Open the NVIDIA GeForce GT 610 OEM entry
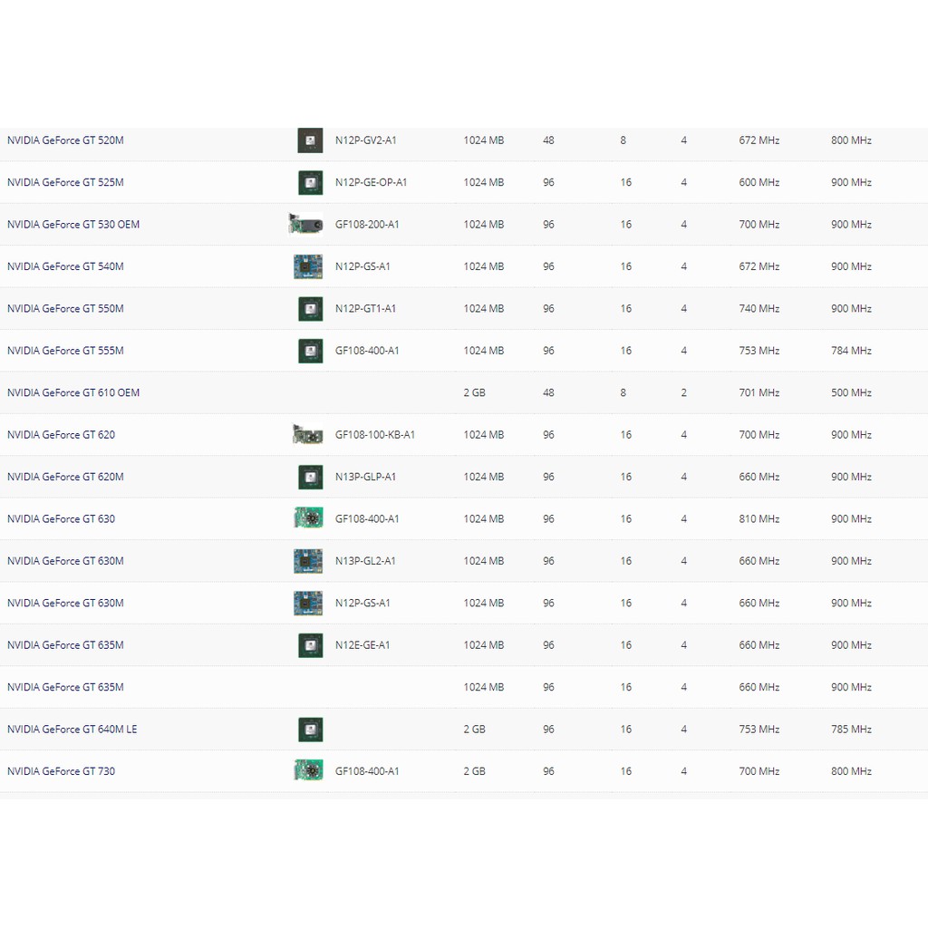 click(x=73, y=392)
